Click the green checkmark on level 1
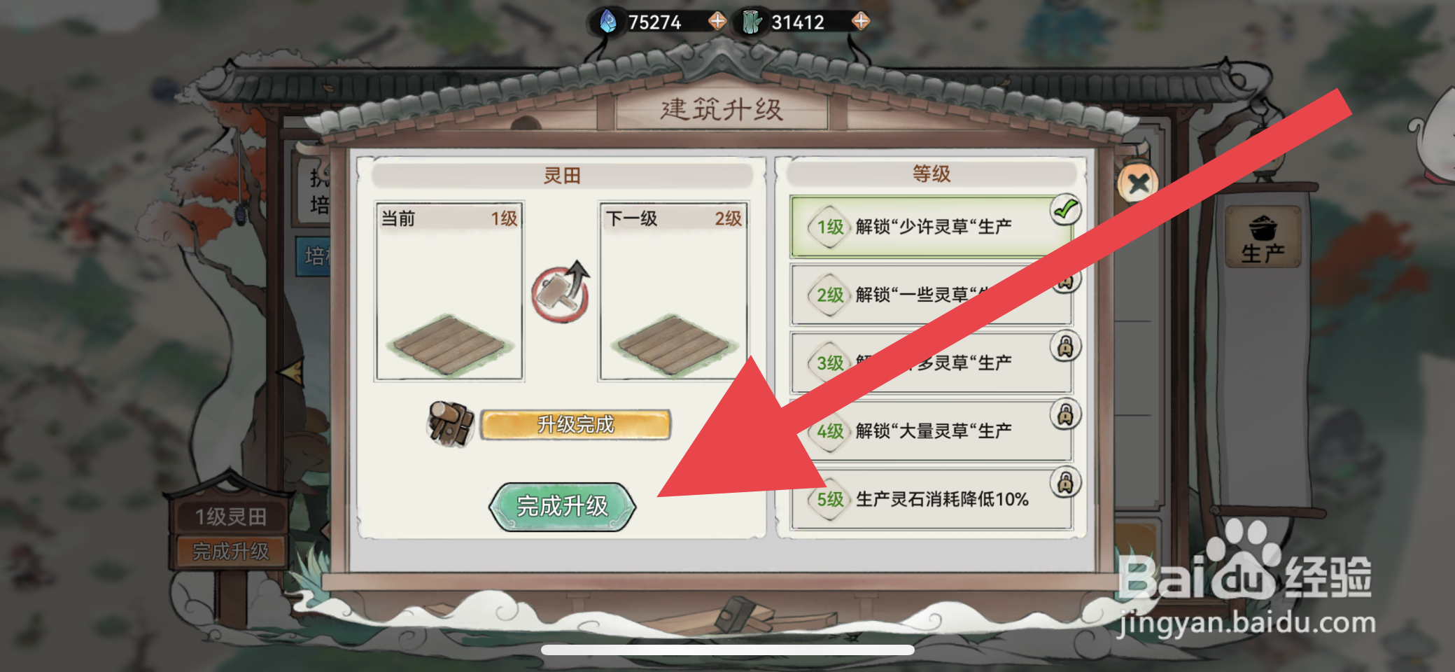The image size is (1455, 672). point(1065,209)
